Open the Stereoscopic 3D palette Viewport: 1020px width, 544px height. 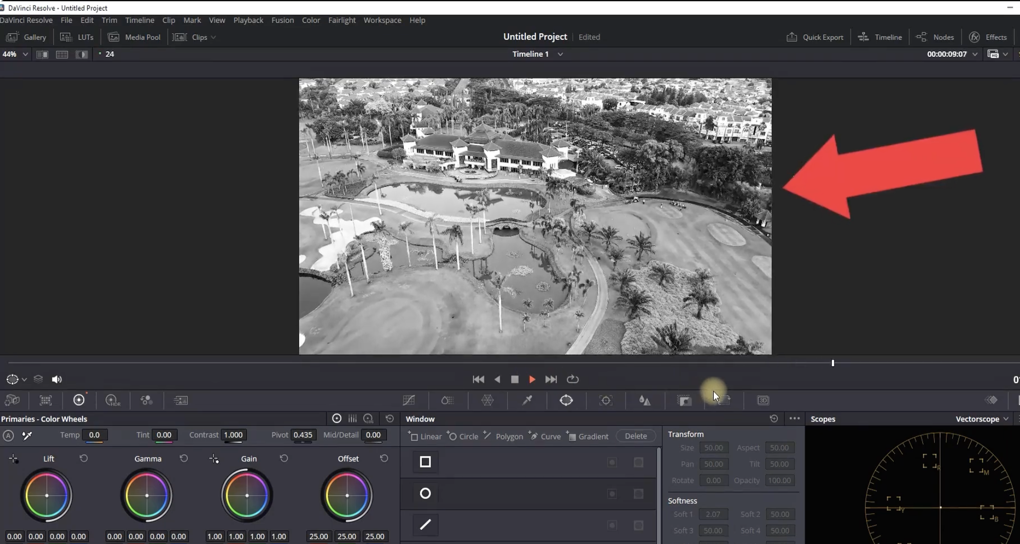point(763,400)
